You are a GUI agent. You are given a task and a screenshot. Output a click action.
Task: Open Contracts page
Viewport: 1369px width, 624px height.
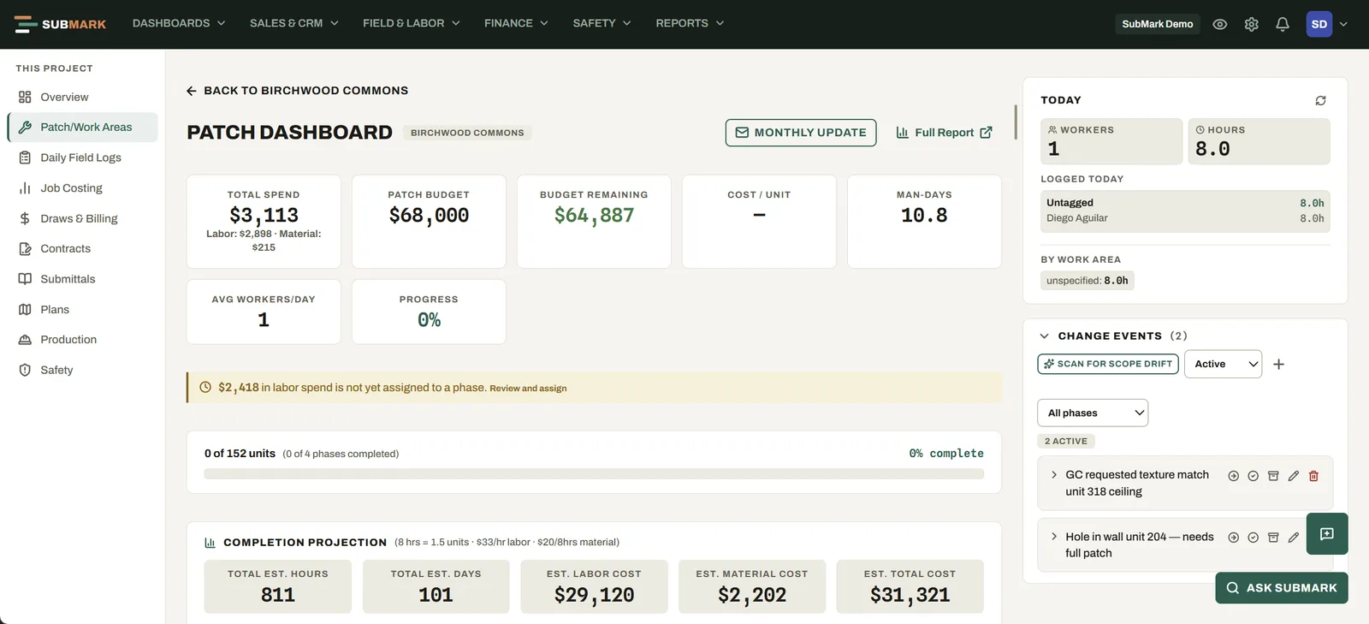click(x=82, y=248)
